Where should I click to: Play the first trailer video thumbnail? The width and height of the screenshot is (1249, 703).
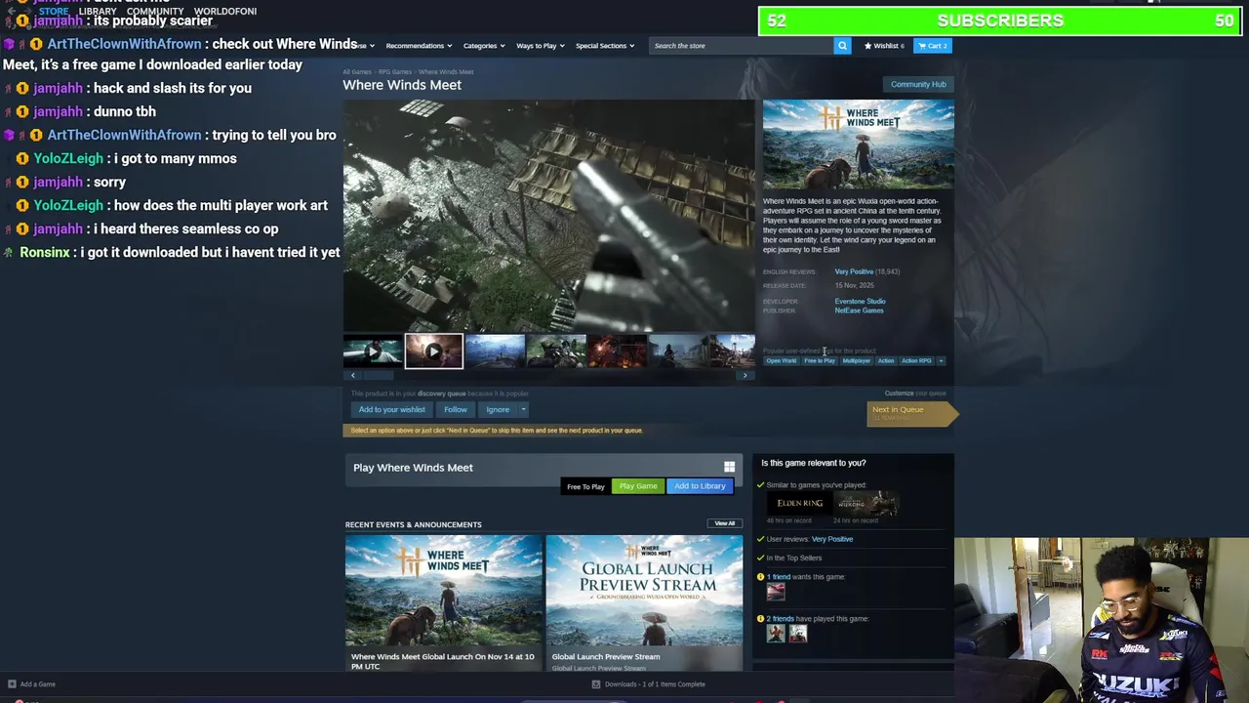click(x=372, y=351)
